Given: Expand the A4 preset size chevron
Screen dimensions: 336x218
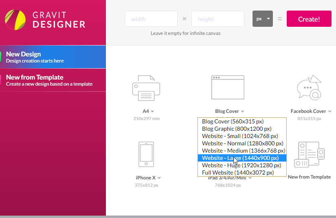Looking at the screenshot, I should coord(152,111).
